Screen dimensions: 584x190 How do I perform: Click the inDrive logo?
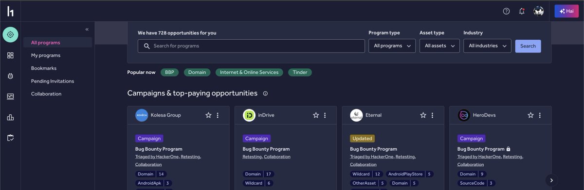click(249, 115)
